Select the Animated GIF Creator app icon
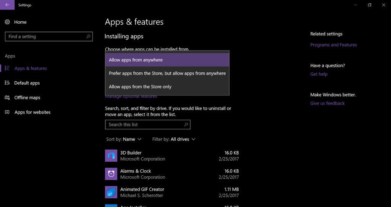Screen dimensions: 391x207 click(111, 192)
